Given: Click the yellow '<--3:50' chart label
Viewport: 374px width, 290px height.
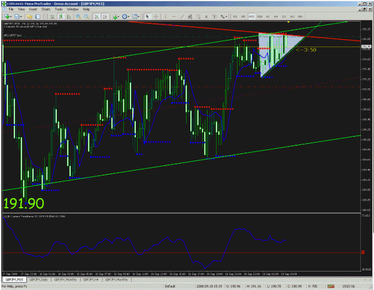Looking at the screenshot, I should coord(306,50).
